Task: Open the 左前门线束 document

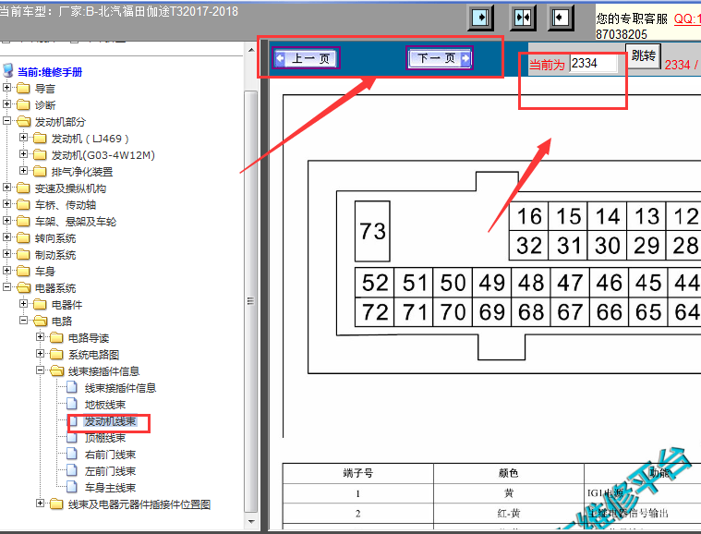Action: pos(110,471)
